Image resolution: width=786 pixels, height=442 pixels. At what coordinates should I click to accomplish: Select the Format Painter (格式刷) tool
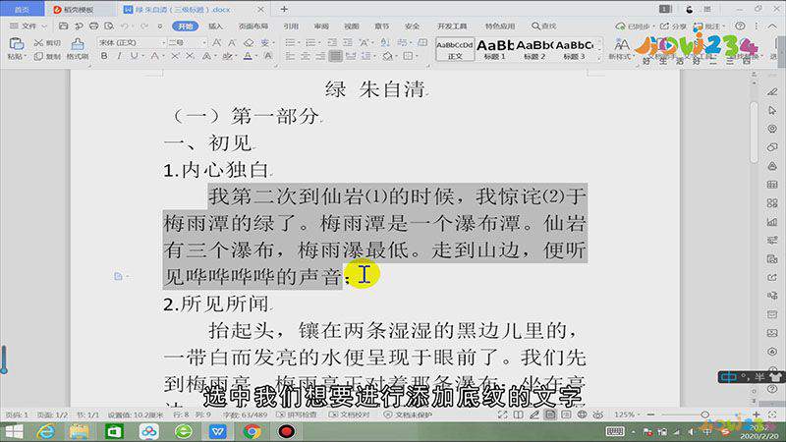[78, 49]
